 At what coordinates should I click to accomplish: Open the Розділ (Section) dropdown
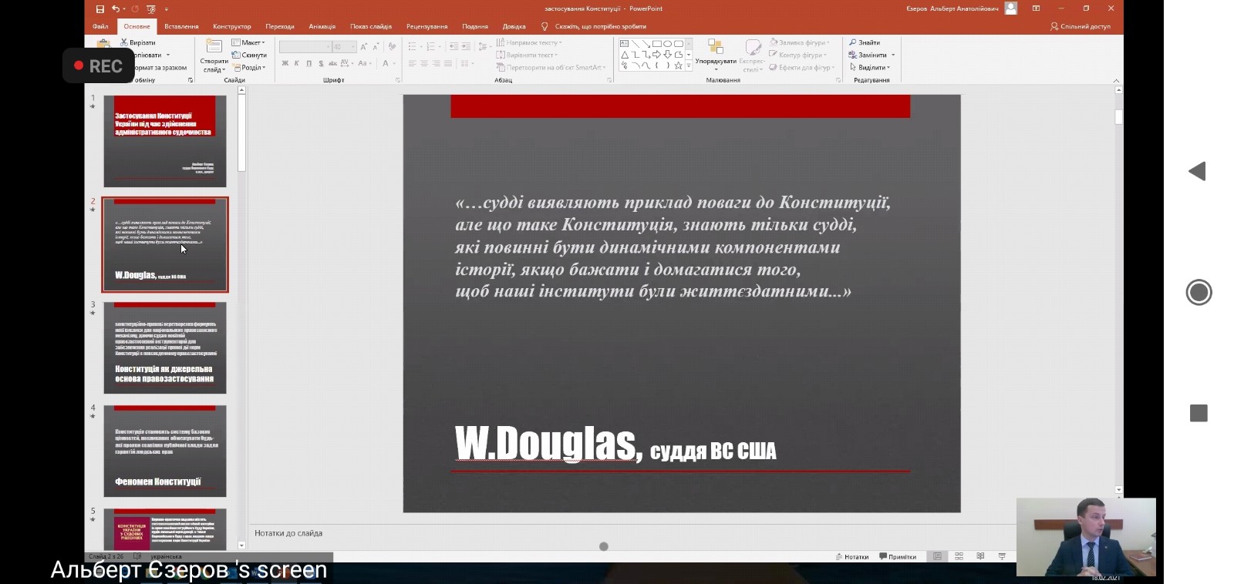(250, 67)
